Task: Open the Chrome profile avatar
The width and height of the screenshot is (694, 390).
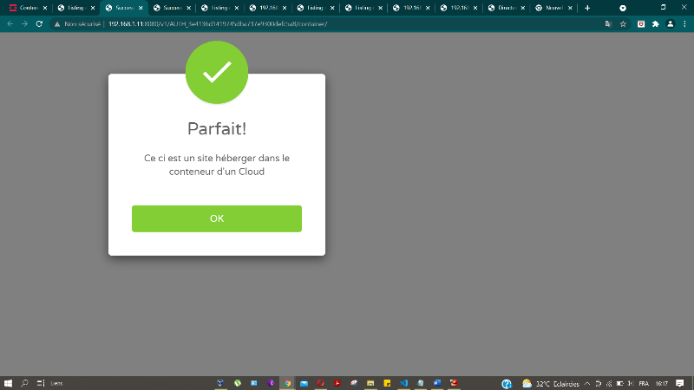Action: [670, 24]
